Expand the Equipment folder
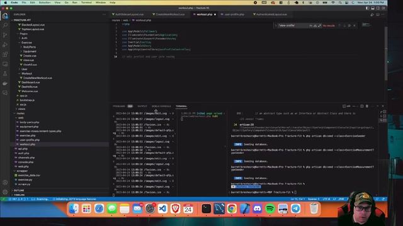This screenshot has height=226, width=403. click(30, 51)
